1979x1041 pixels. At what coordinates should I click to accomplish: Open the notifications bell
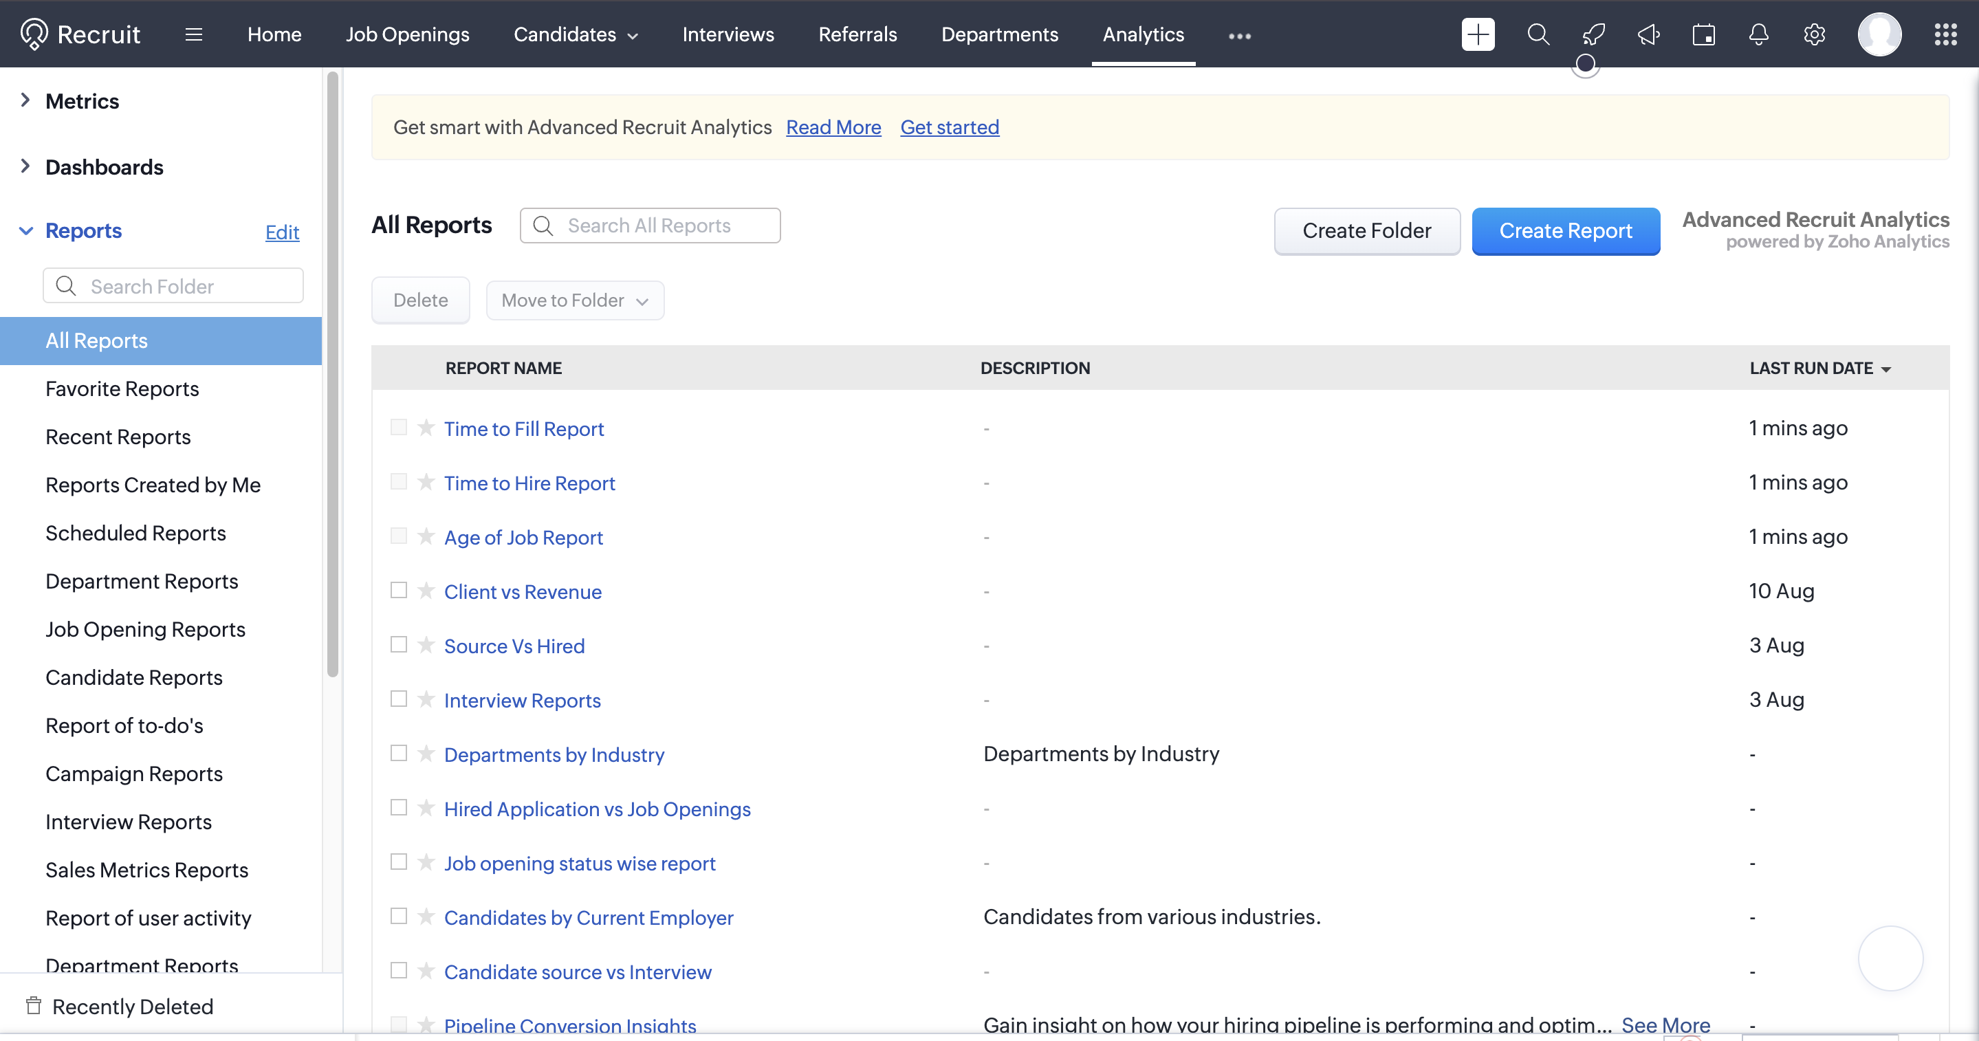click(1758, 34)
